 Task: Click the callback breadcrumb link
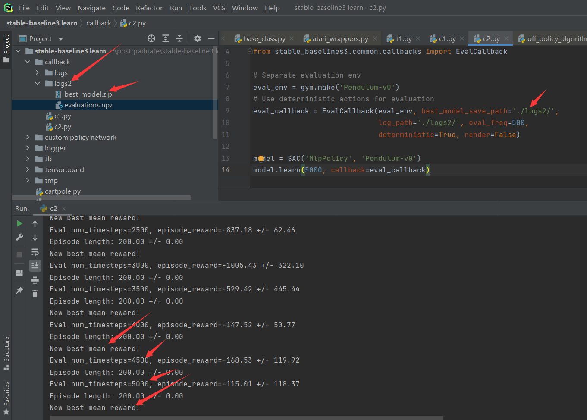(x=98, y=23)
